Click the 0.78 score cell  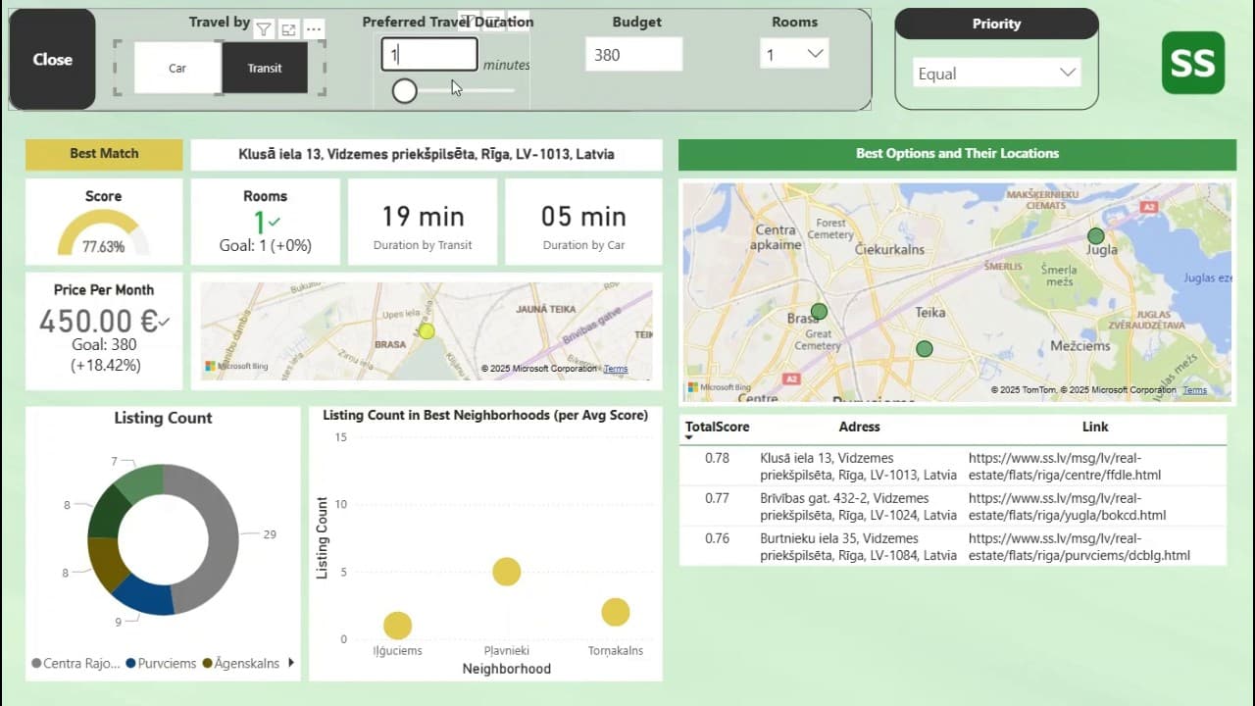coord(717,458)
